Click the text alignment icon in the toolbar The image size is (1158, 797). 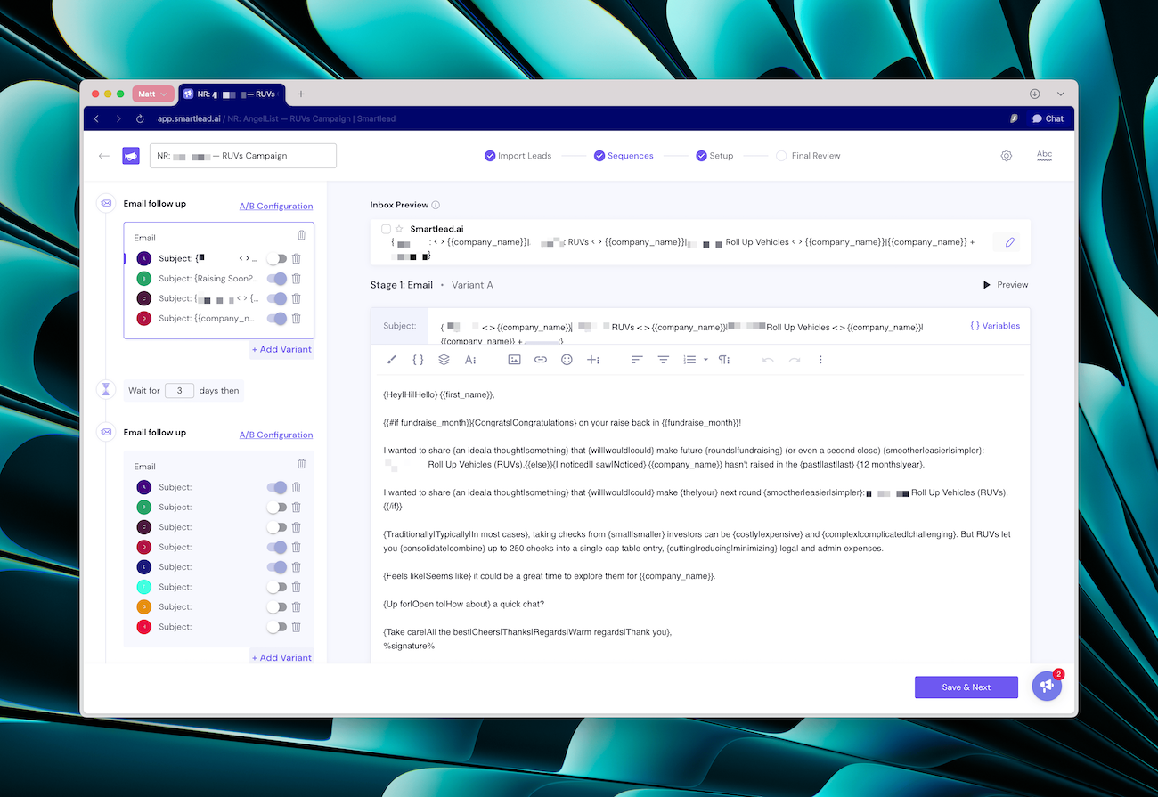point(636,359)
